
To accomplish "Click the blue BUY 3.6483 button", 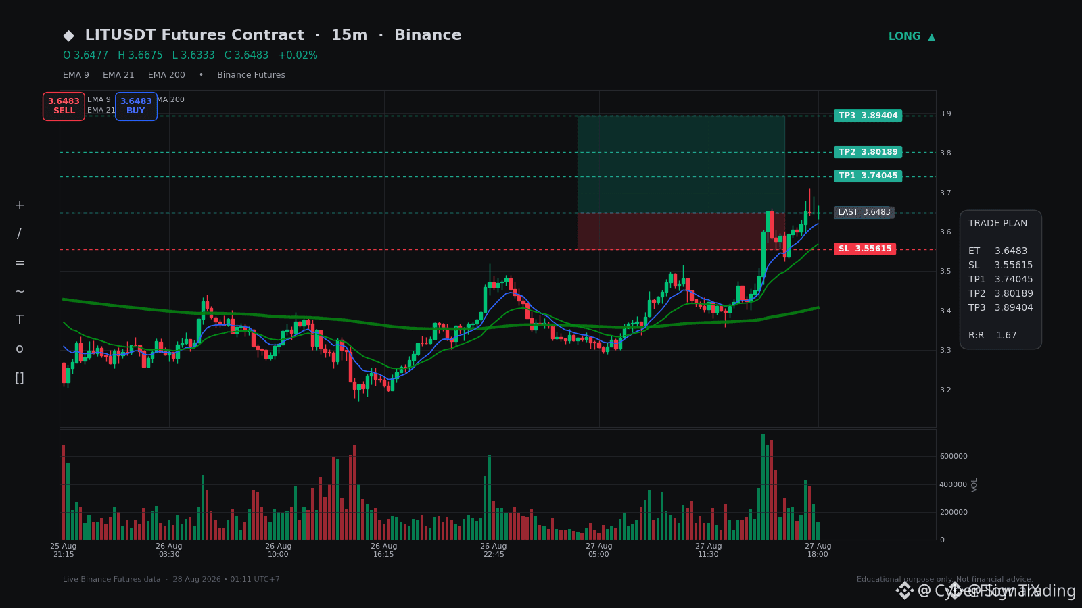I will (136, 106).
